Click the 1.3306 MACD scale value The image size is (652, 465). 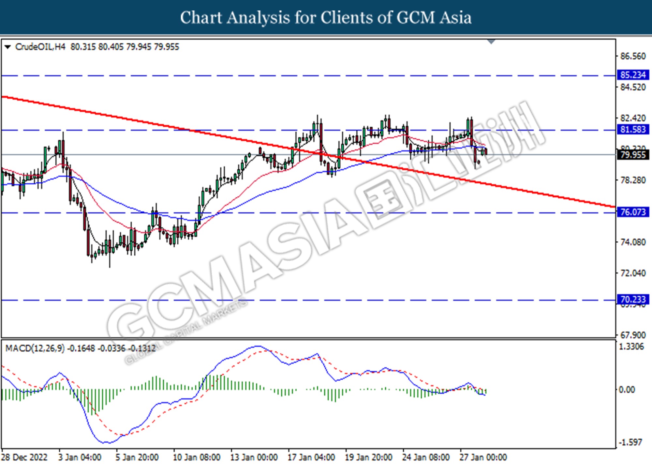[631, 347]
